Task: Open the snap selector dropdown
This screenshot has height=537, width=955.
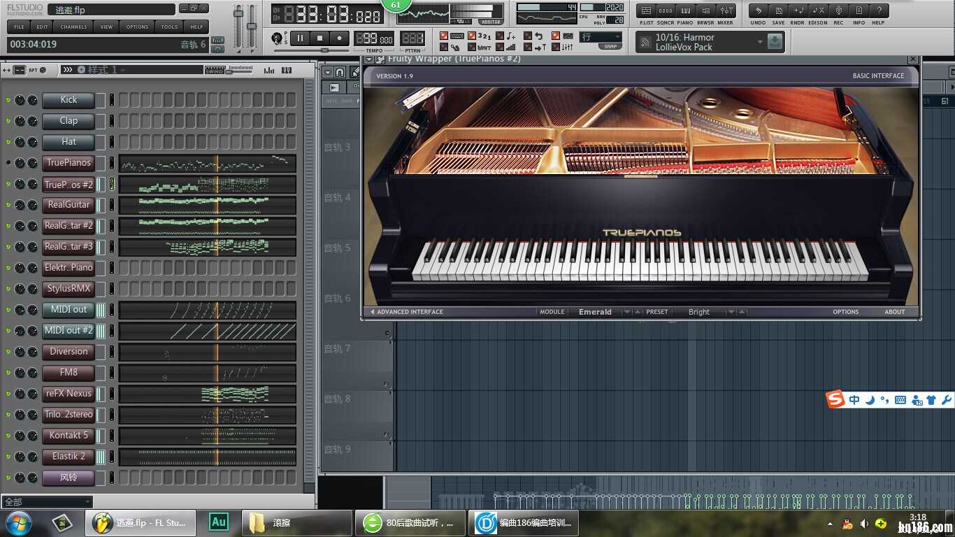Action: pos(601,38)
